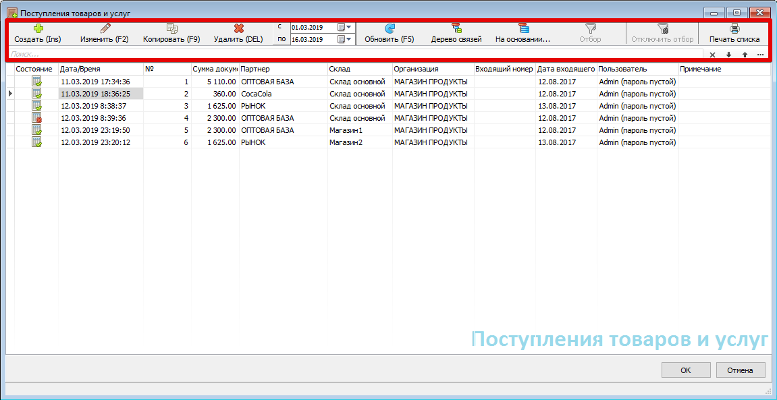
Task: Select the cell 11.03.2019 18:36:25
Action: [101, 94]
